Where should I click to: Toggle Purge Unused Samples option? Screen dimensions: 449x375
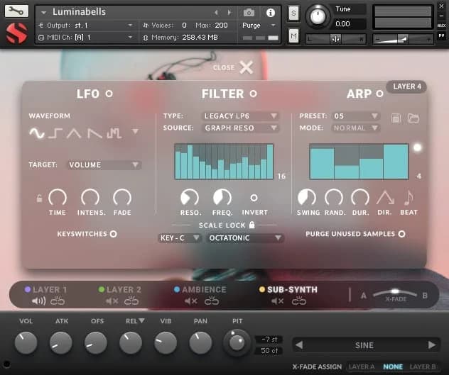[401, 233]
